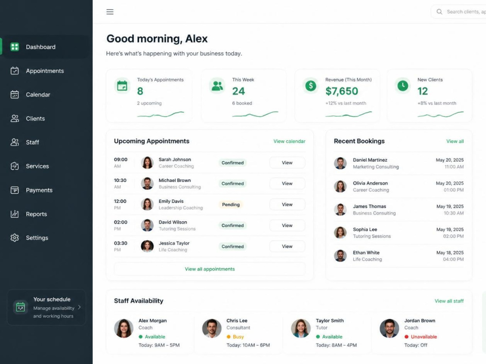View Sarah Johnson's appointment
This screenshot has height=364, width=486.
click(x=287, y=163)
